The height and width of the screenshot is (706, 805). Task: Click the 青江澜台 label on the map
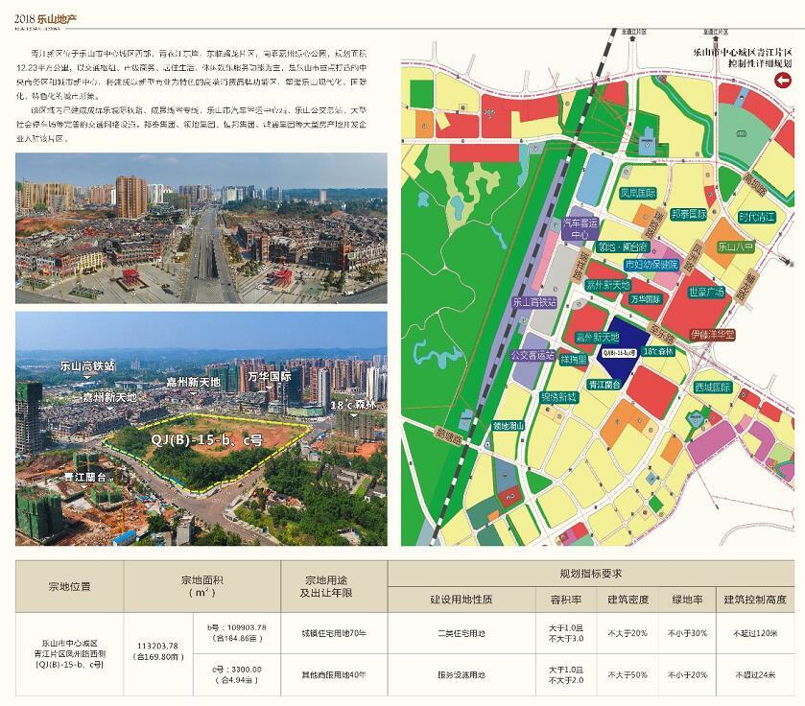click(x=604, y=384)
